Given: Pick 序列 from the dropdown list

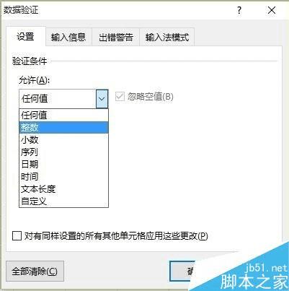Looking at the screenshot, I should [63, 152].
